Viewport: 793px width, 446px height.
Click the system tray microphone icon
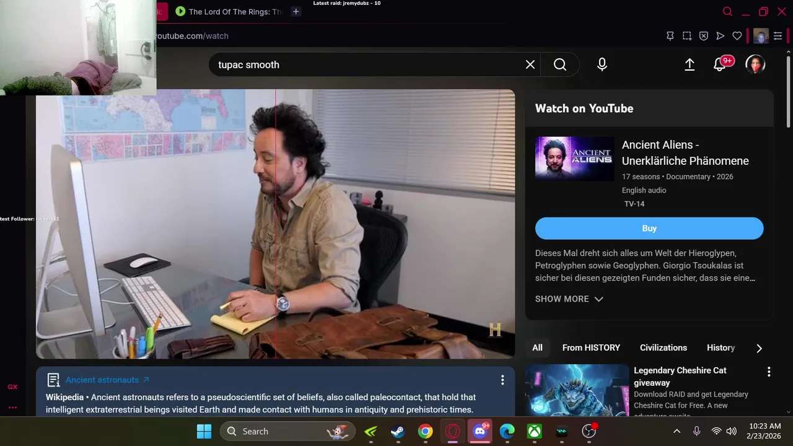pos(696,431)
